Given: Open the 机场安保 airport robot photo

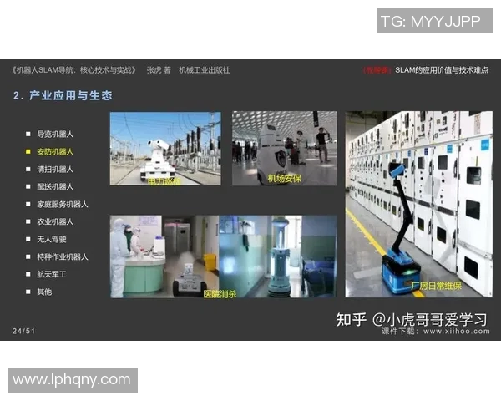Looking at the screenshot, I should (x=284, y=148).
